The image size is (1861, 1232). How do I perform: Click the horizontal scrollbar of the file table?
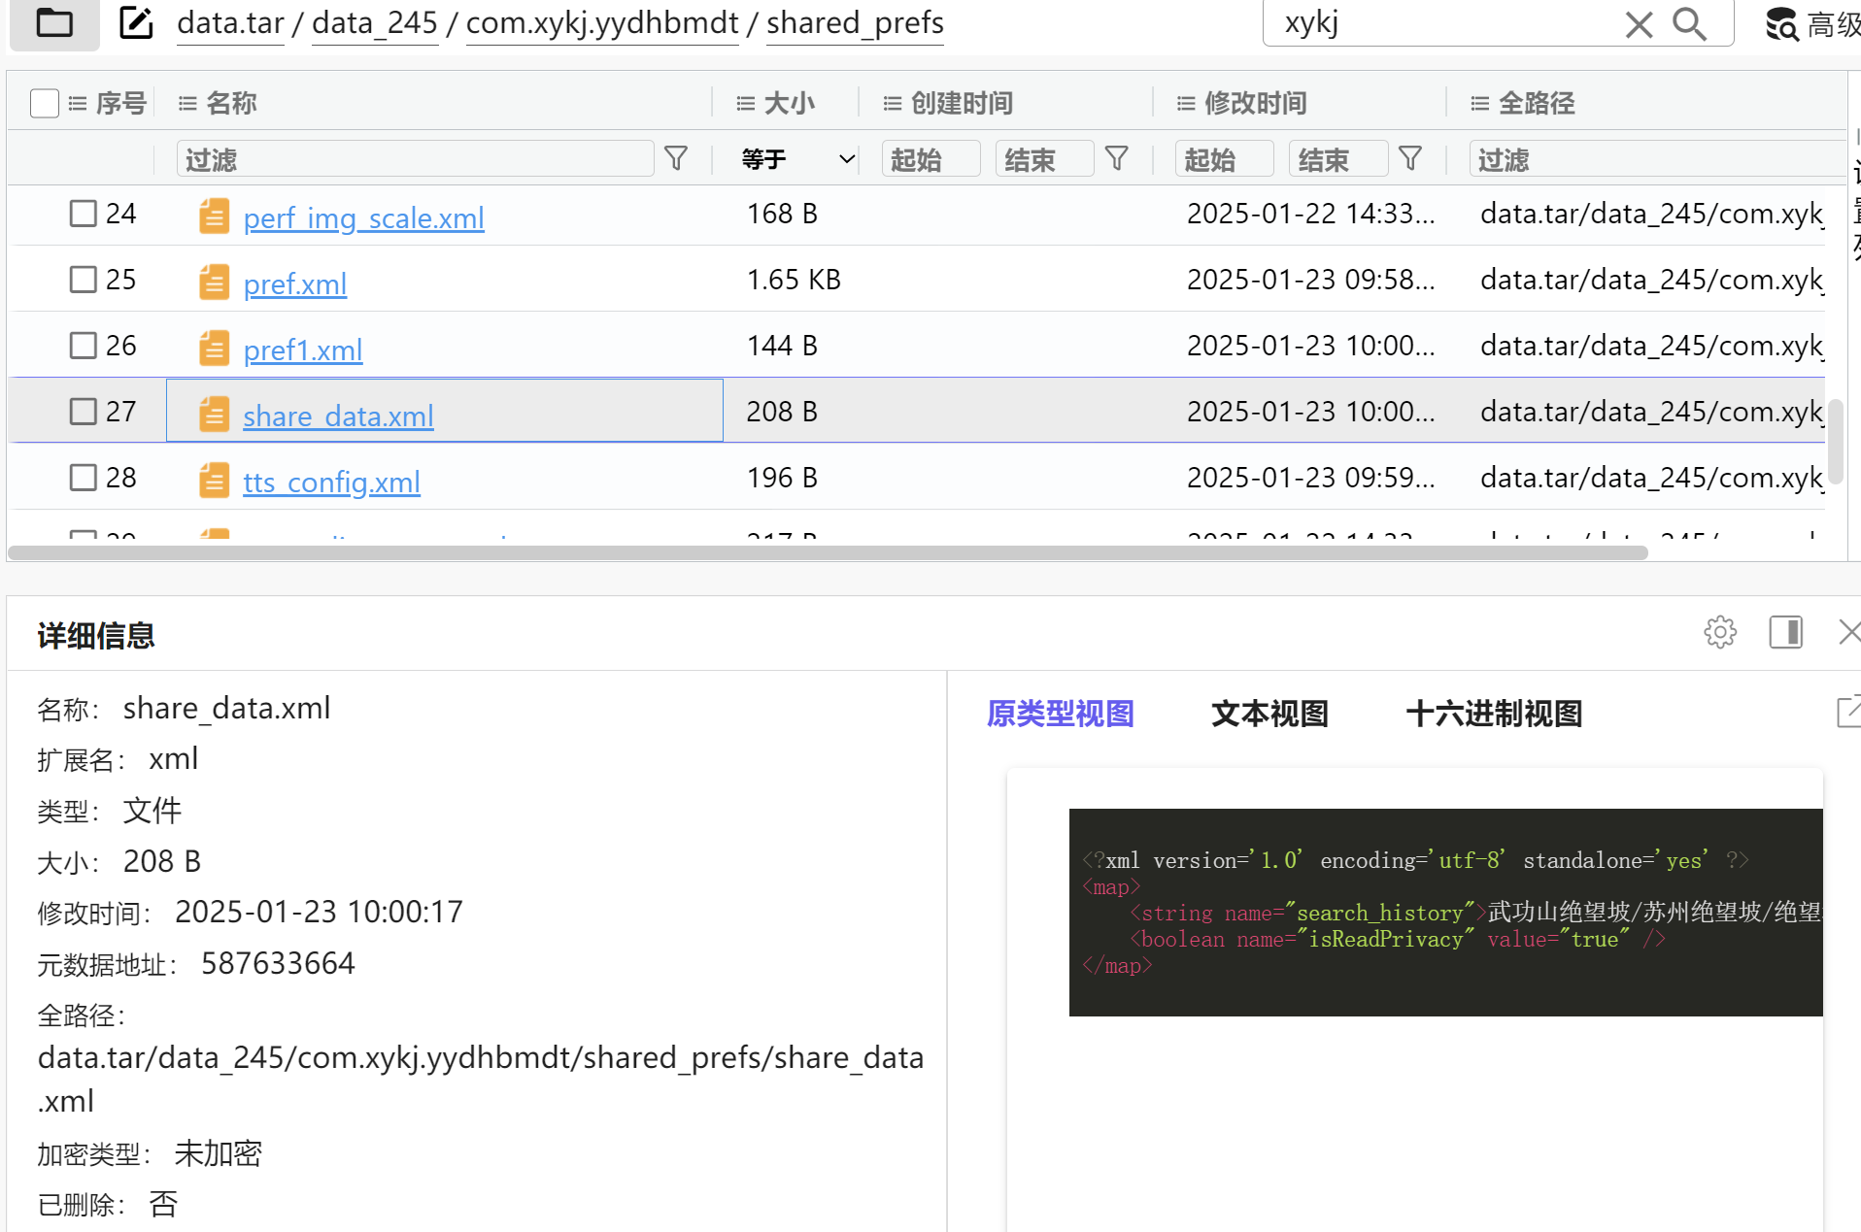click(x=828, y=552)
